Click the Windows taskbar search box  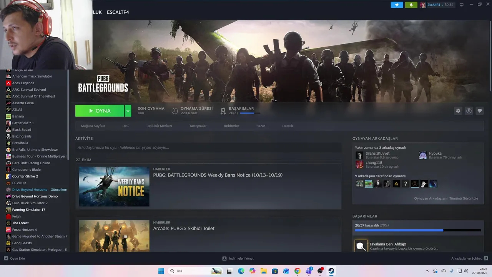[x=196, y=271]
